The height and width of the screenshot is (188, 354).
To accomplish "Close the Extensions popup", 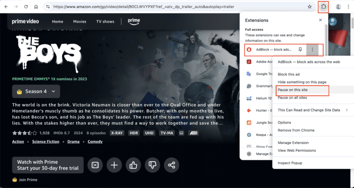I will click(320, 20).
